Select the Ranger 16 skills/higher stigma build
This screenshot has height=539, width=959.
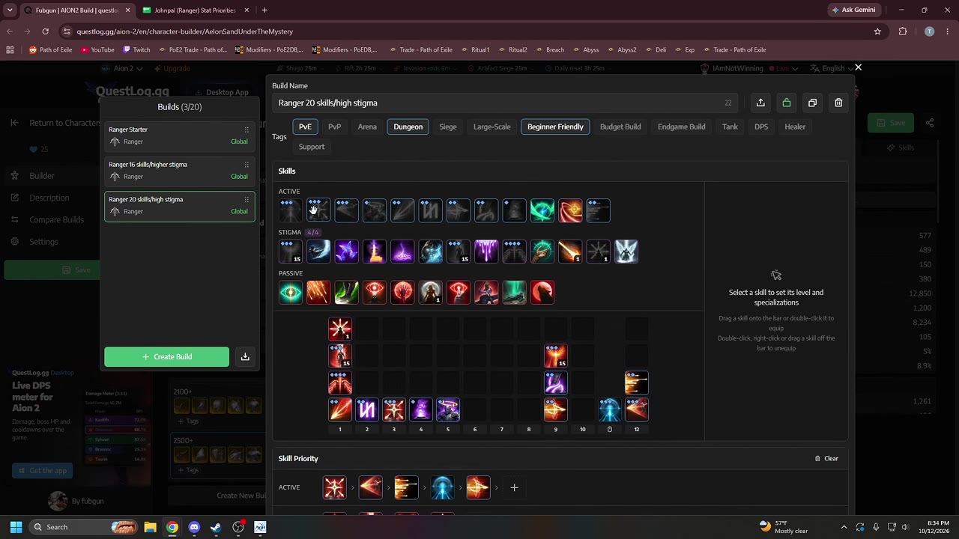click(180, 171)
